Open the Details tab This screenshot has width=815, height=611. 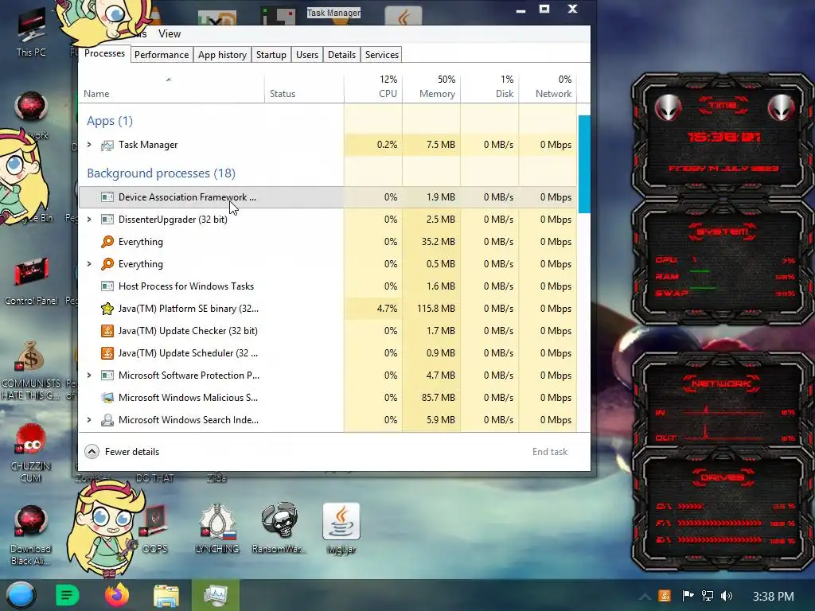[x=342, y=55]
